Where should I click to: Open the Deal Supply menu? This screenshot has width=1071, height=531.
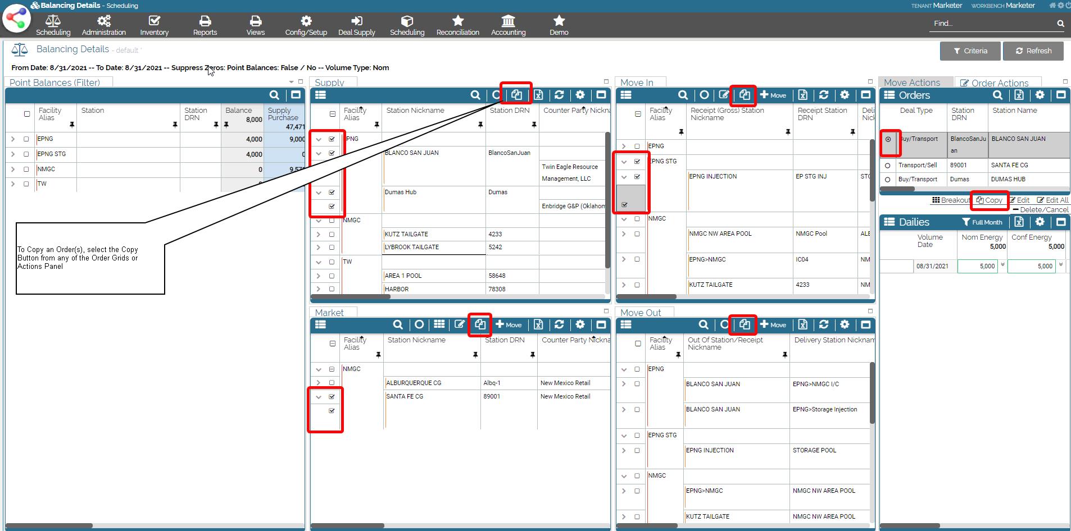point(356,25)
